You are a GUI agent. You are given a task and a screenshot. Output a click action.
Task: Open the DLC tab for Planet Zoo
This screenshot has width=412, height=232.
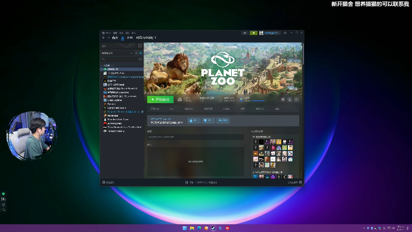click(x=171, y=109)
